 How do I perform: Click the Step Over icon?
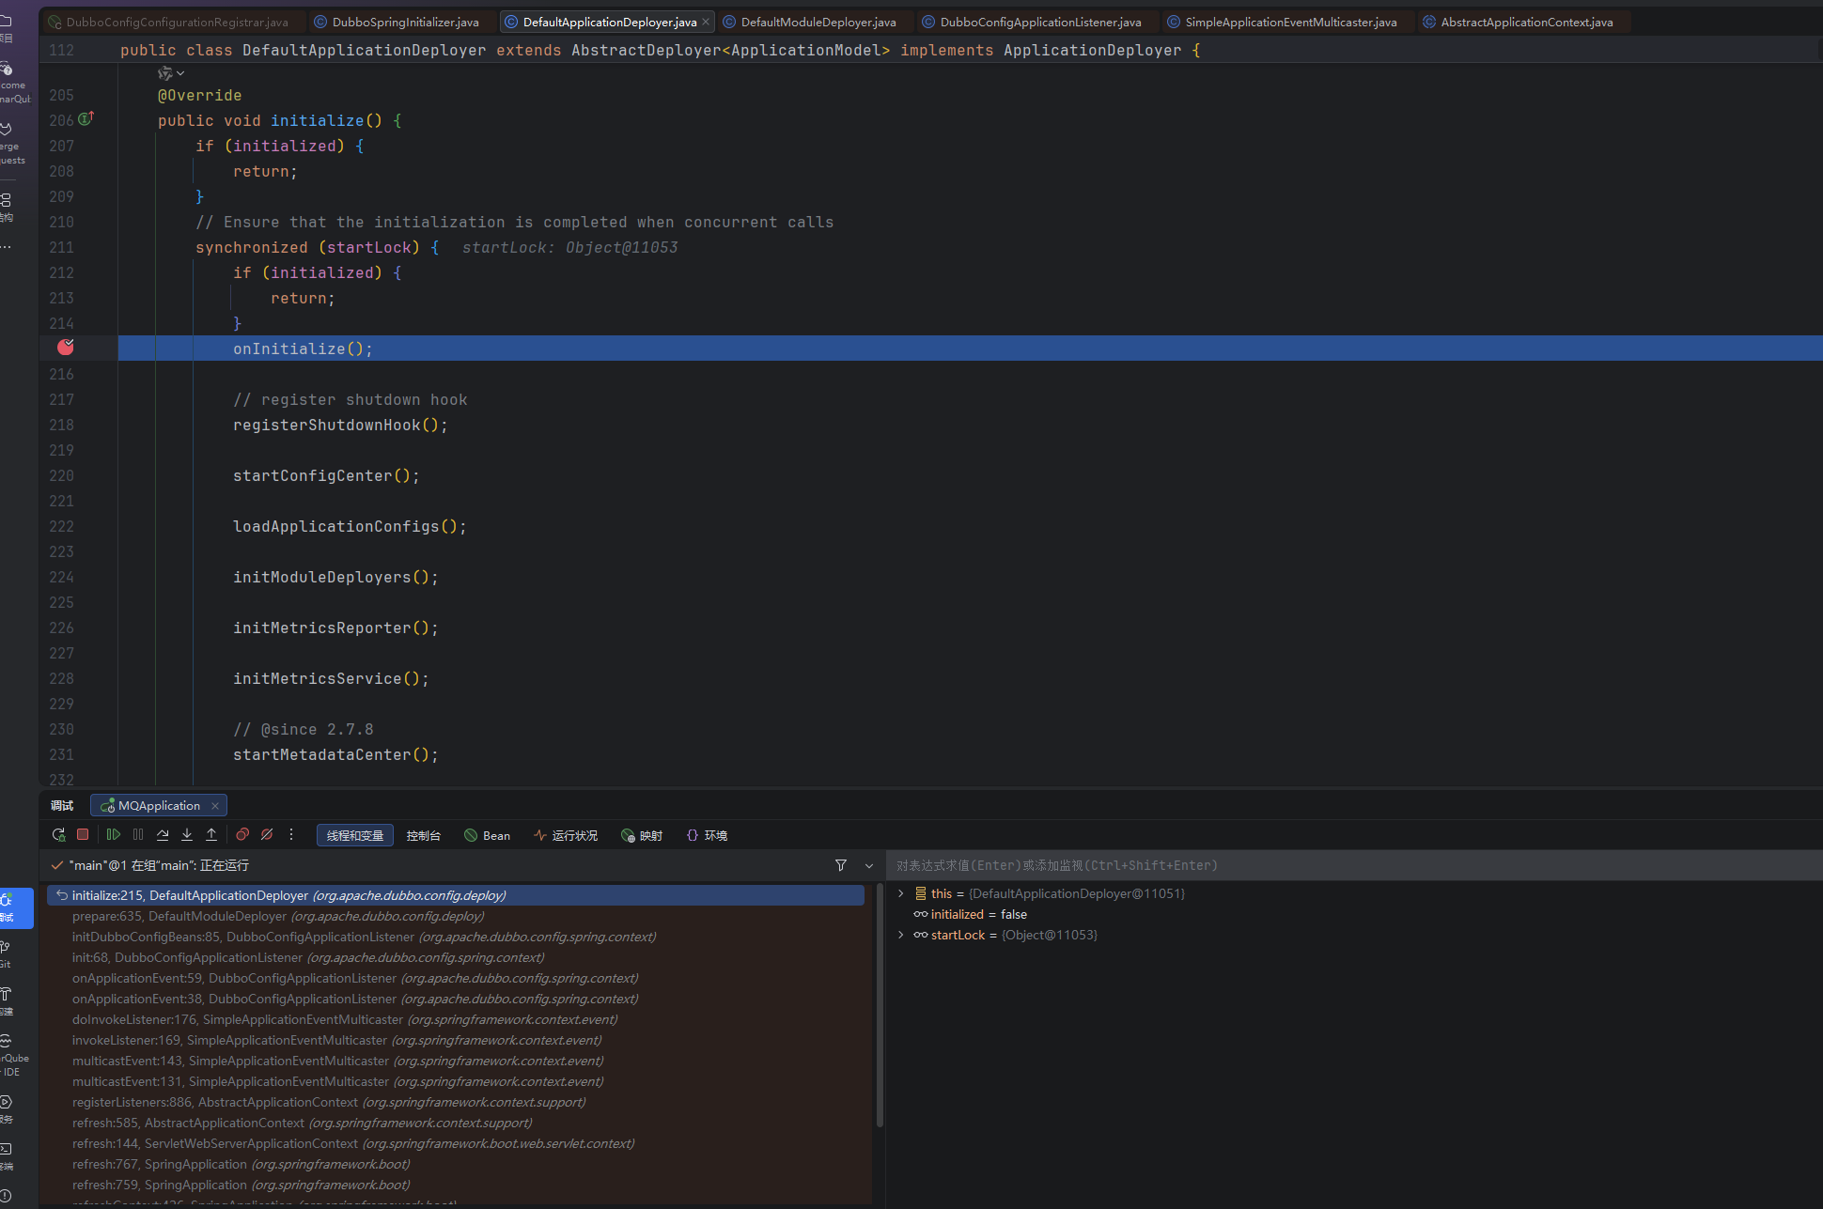pos(163,834)
